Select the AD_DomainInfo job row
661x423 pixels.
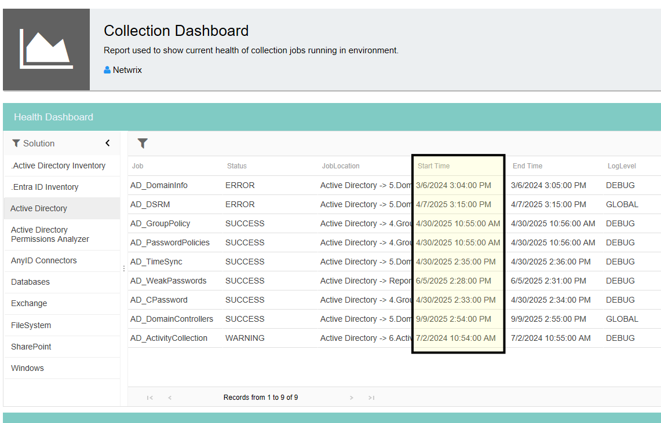(x=394, y=185)
